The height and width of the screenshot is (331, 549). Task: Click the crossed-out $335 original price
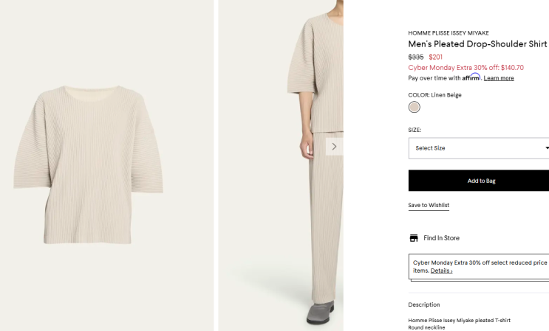click(416, 57)
